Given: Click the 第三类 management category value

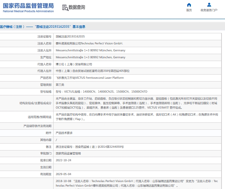Looking at the screenshot, I should coord(60,85).
